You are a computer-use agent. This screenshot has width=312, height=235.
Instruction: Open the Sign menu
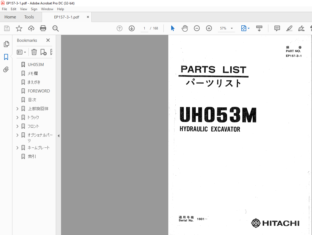coord(34,9)
